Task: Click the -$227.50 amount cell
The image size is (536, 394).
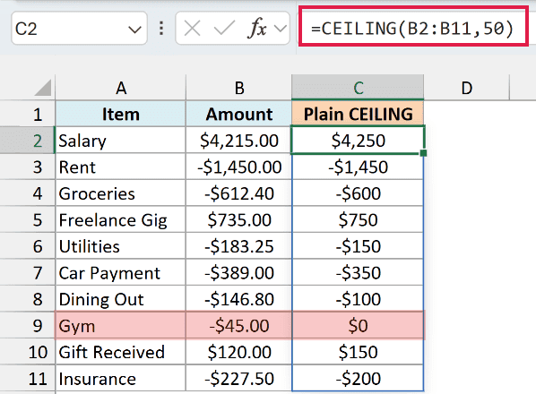Action: point(239,378)
